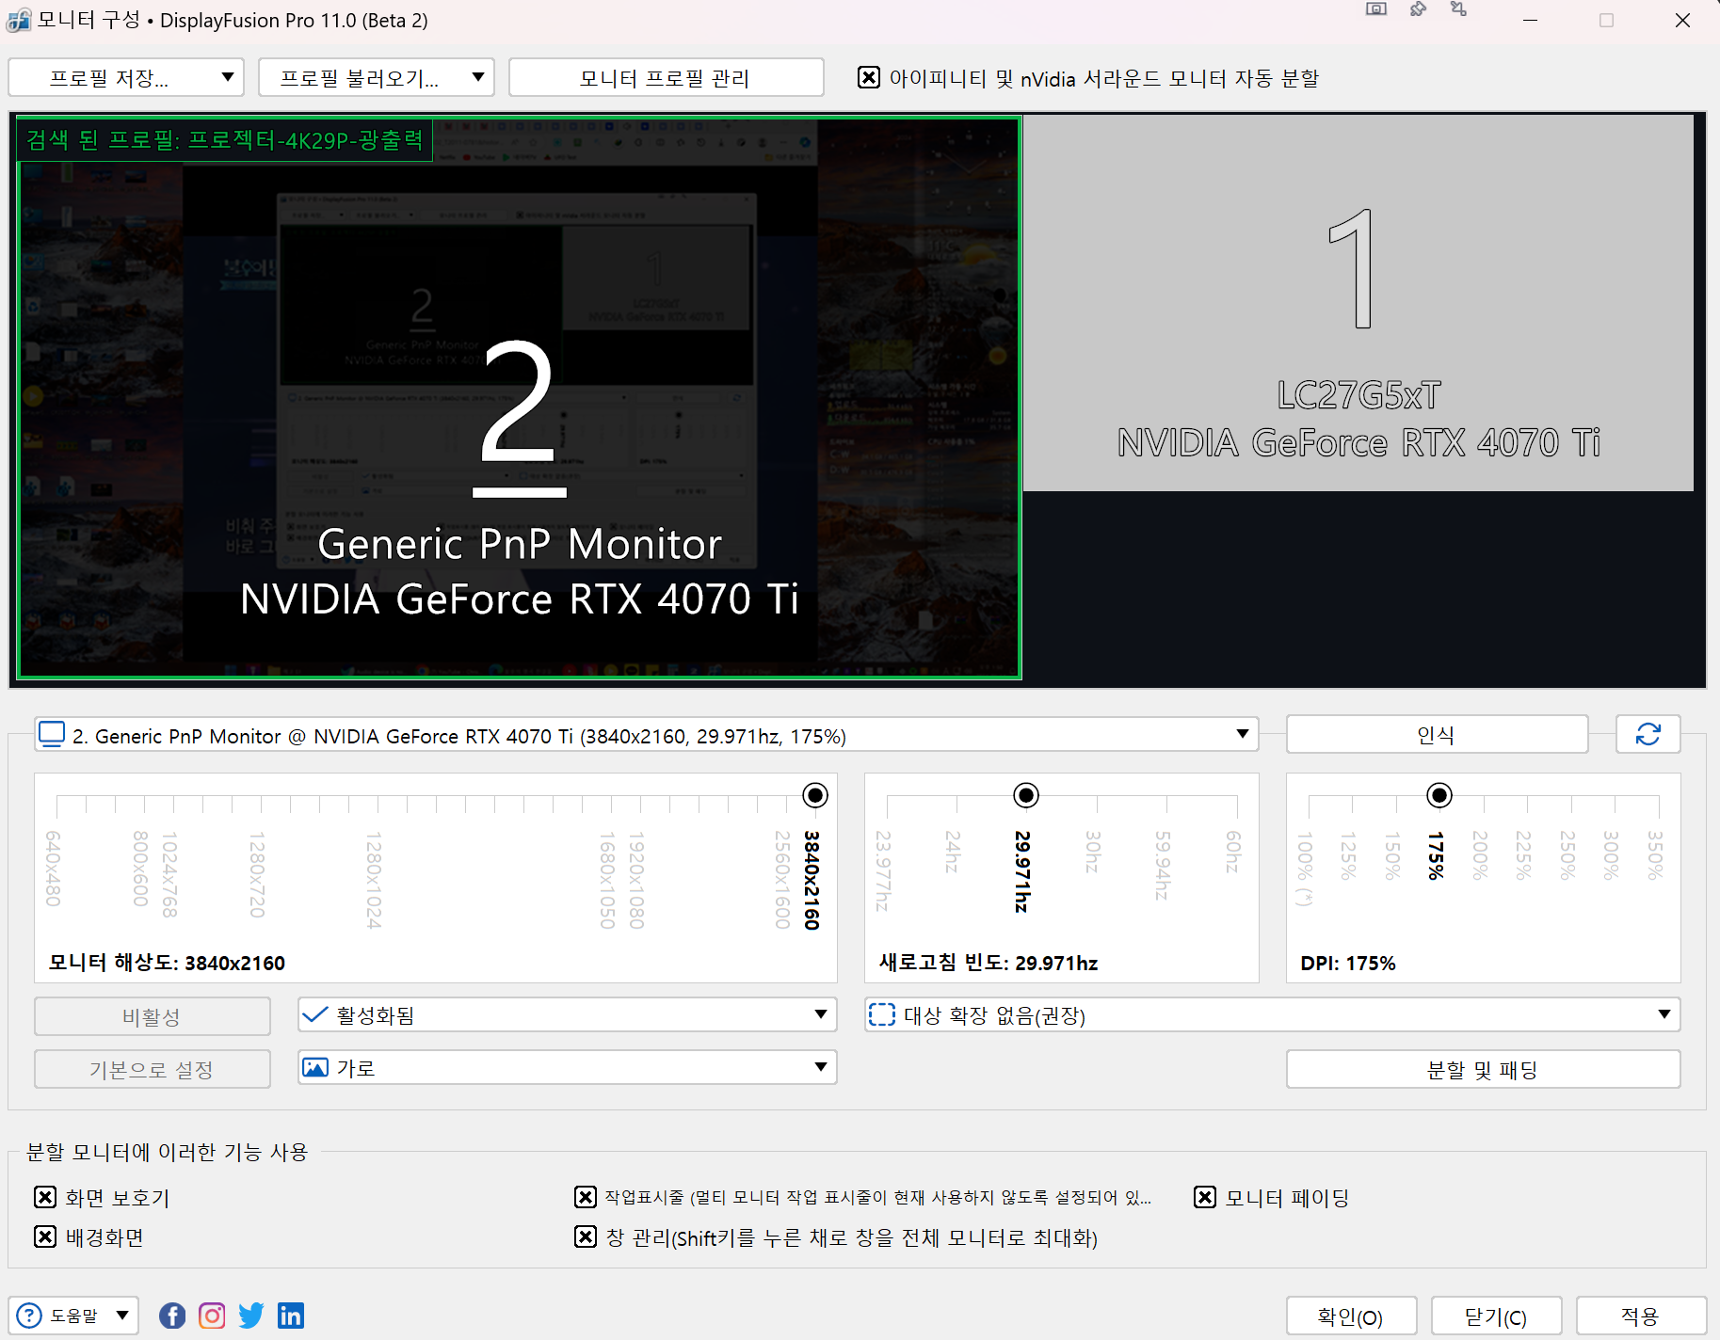The height and width of the screenshot is (1340, 1720).
Task: Set refresh rate slider to 60hz
Action: coord(1236,796)
